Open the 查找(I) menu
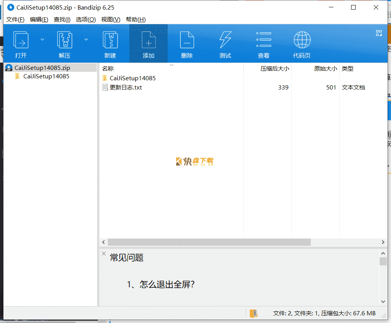 pos(62,20)
